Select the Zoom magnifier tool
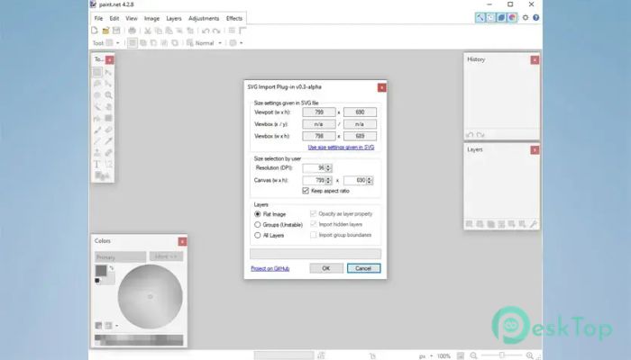The height and width of the screenshot is (360, 631). [x=108, y=95]
